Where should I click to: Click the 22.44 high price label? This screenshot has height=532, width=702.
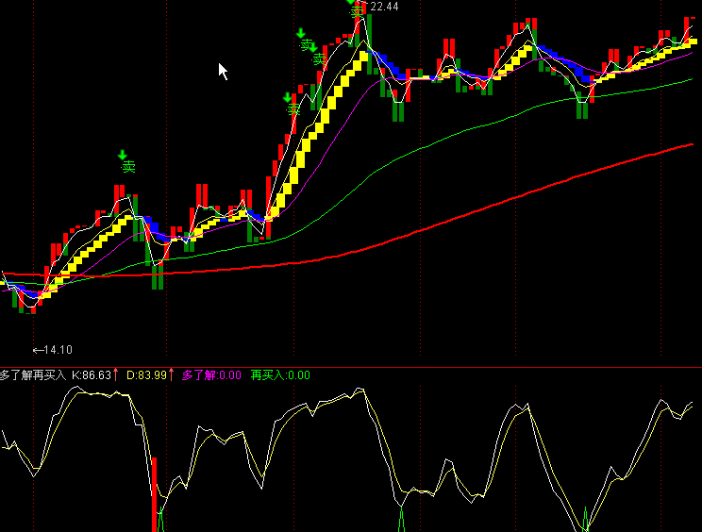click(384, 7)
